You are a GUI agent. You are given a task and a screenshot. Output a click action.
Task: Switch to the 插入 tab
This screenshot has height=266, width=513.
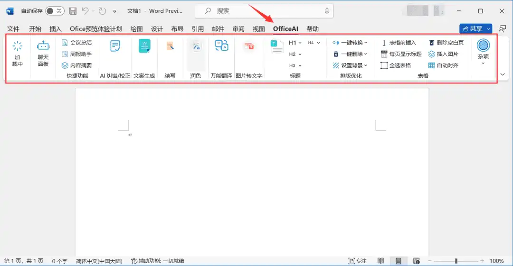(55, 29)
